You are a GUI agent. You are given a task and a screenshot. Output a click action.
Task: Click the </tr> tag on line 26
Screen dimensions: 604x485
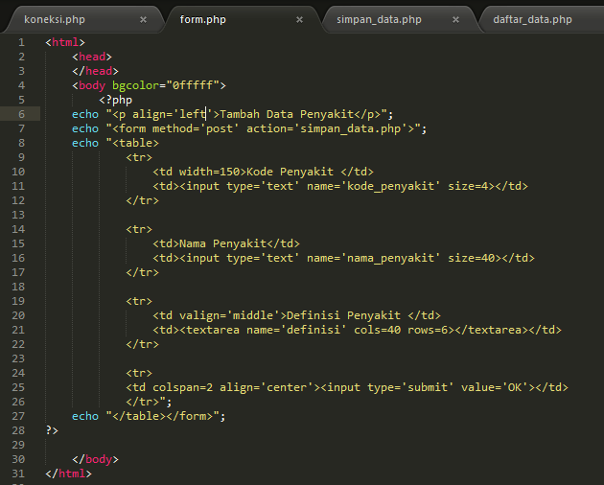point(142,402)
